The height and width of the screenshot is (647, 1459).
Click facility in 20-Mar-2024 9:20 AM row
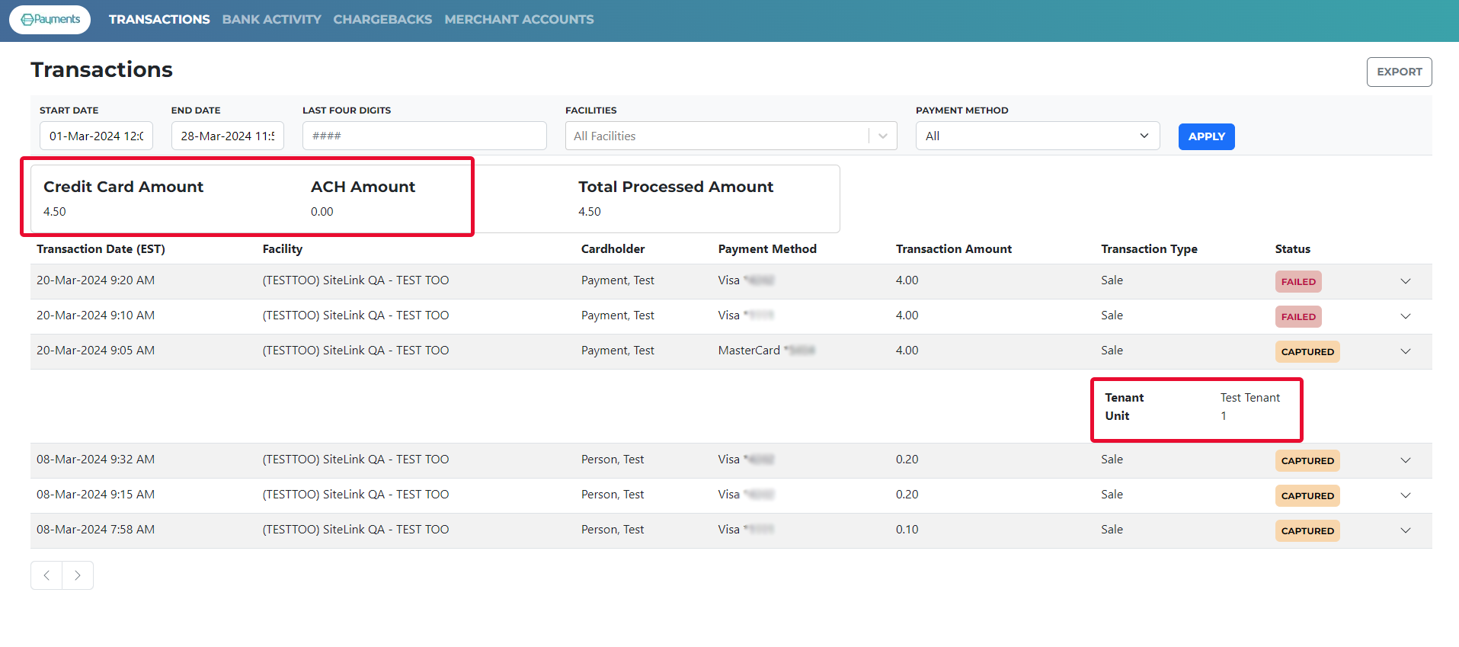[356, 280]
